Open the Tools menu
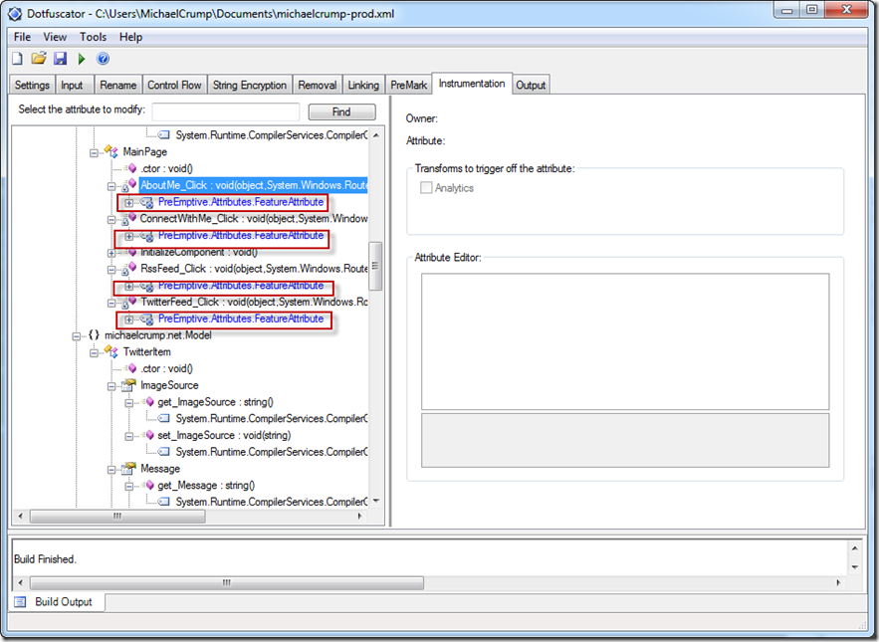 [93, 37]
